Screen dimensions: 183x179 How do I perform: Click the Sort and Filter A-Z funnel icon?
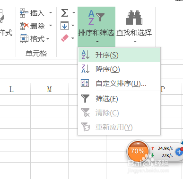[x=96, y=17]
